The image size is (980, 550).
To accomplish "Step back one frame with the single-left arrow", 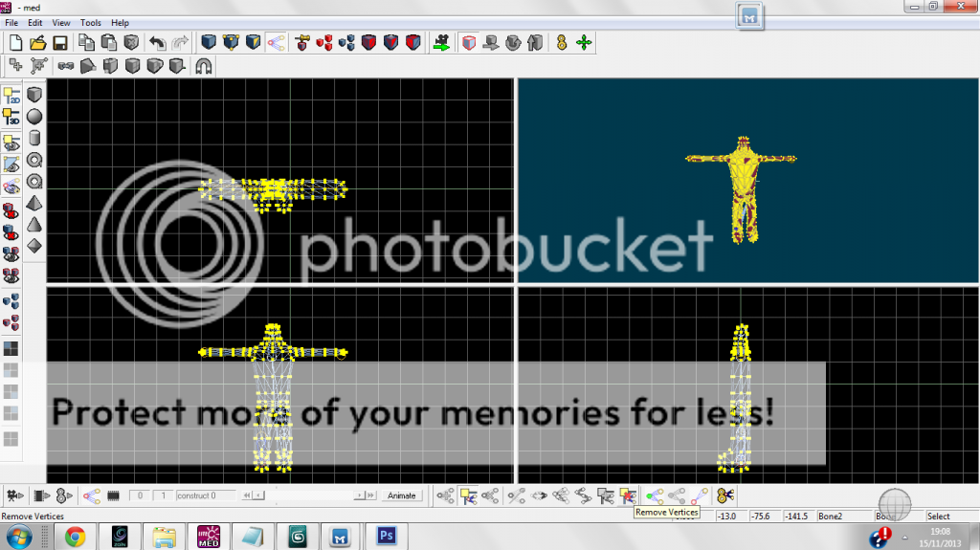I will pos(258,495).
